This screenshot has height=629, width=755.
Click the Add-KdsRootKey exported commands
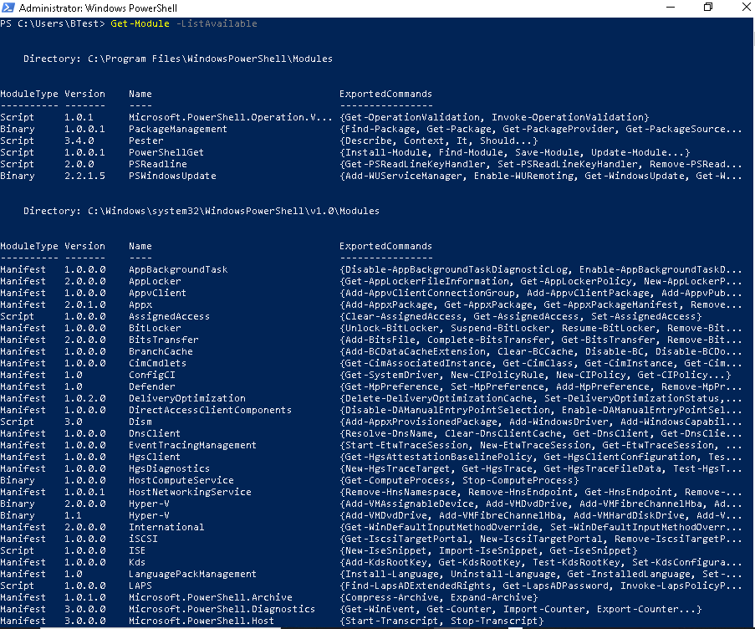click(x=541, y=563)
